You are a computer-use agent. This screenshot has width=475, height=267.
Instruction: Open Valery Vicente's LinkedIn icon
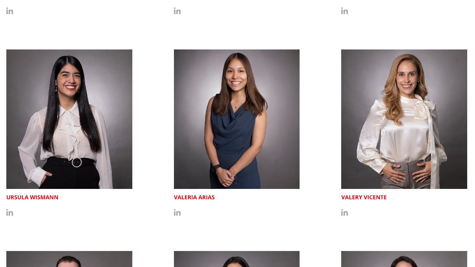pyautogui.click(x=345, y=212)
